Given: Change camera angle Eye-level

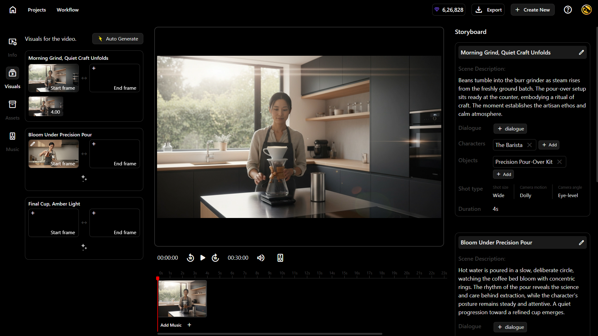Looking at the screenshot, I should [568, 195].
